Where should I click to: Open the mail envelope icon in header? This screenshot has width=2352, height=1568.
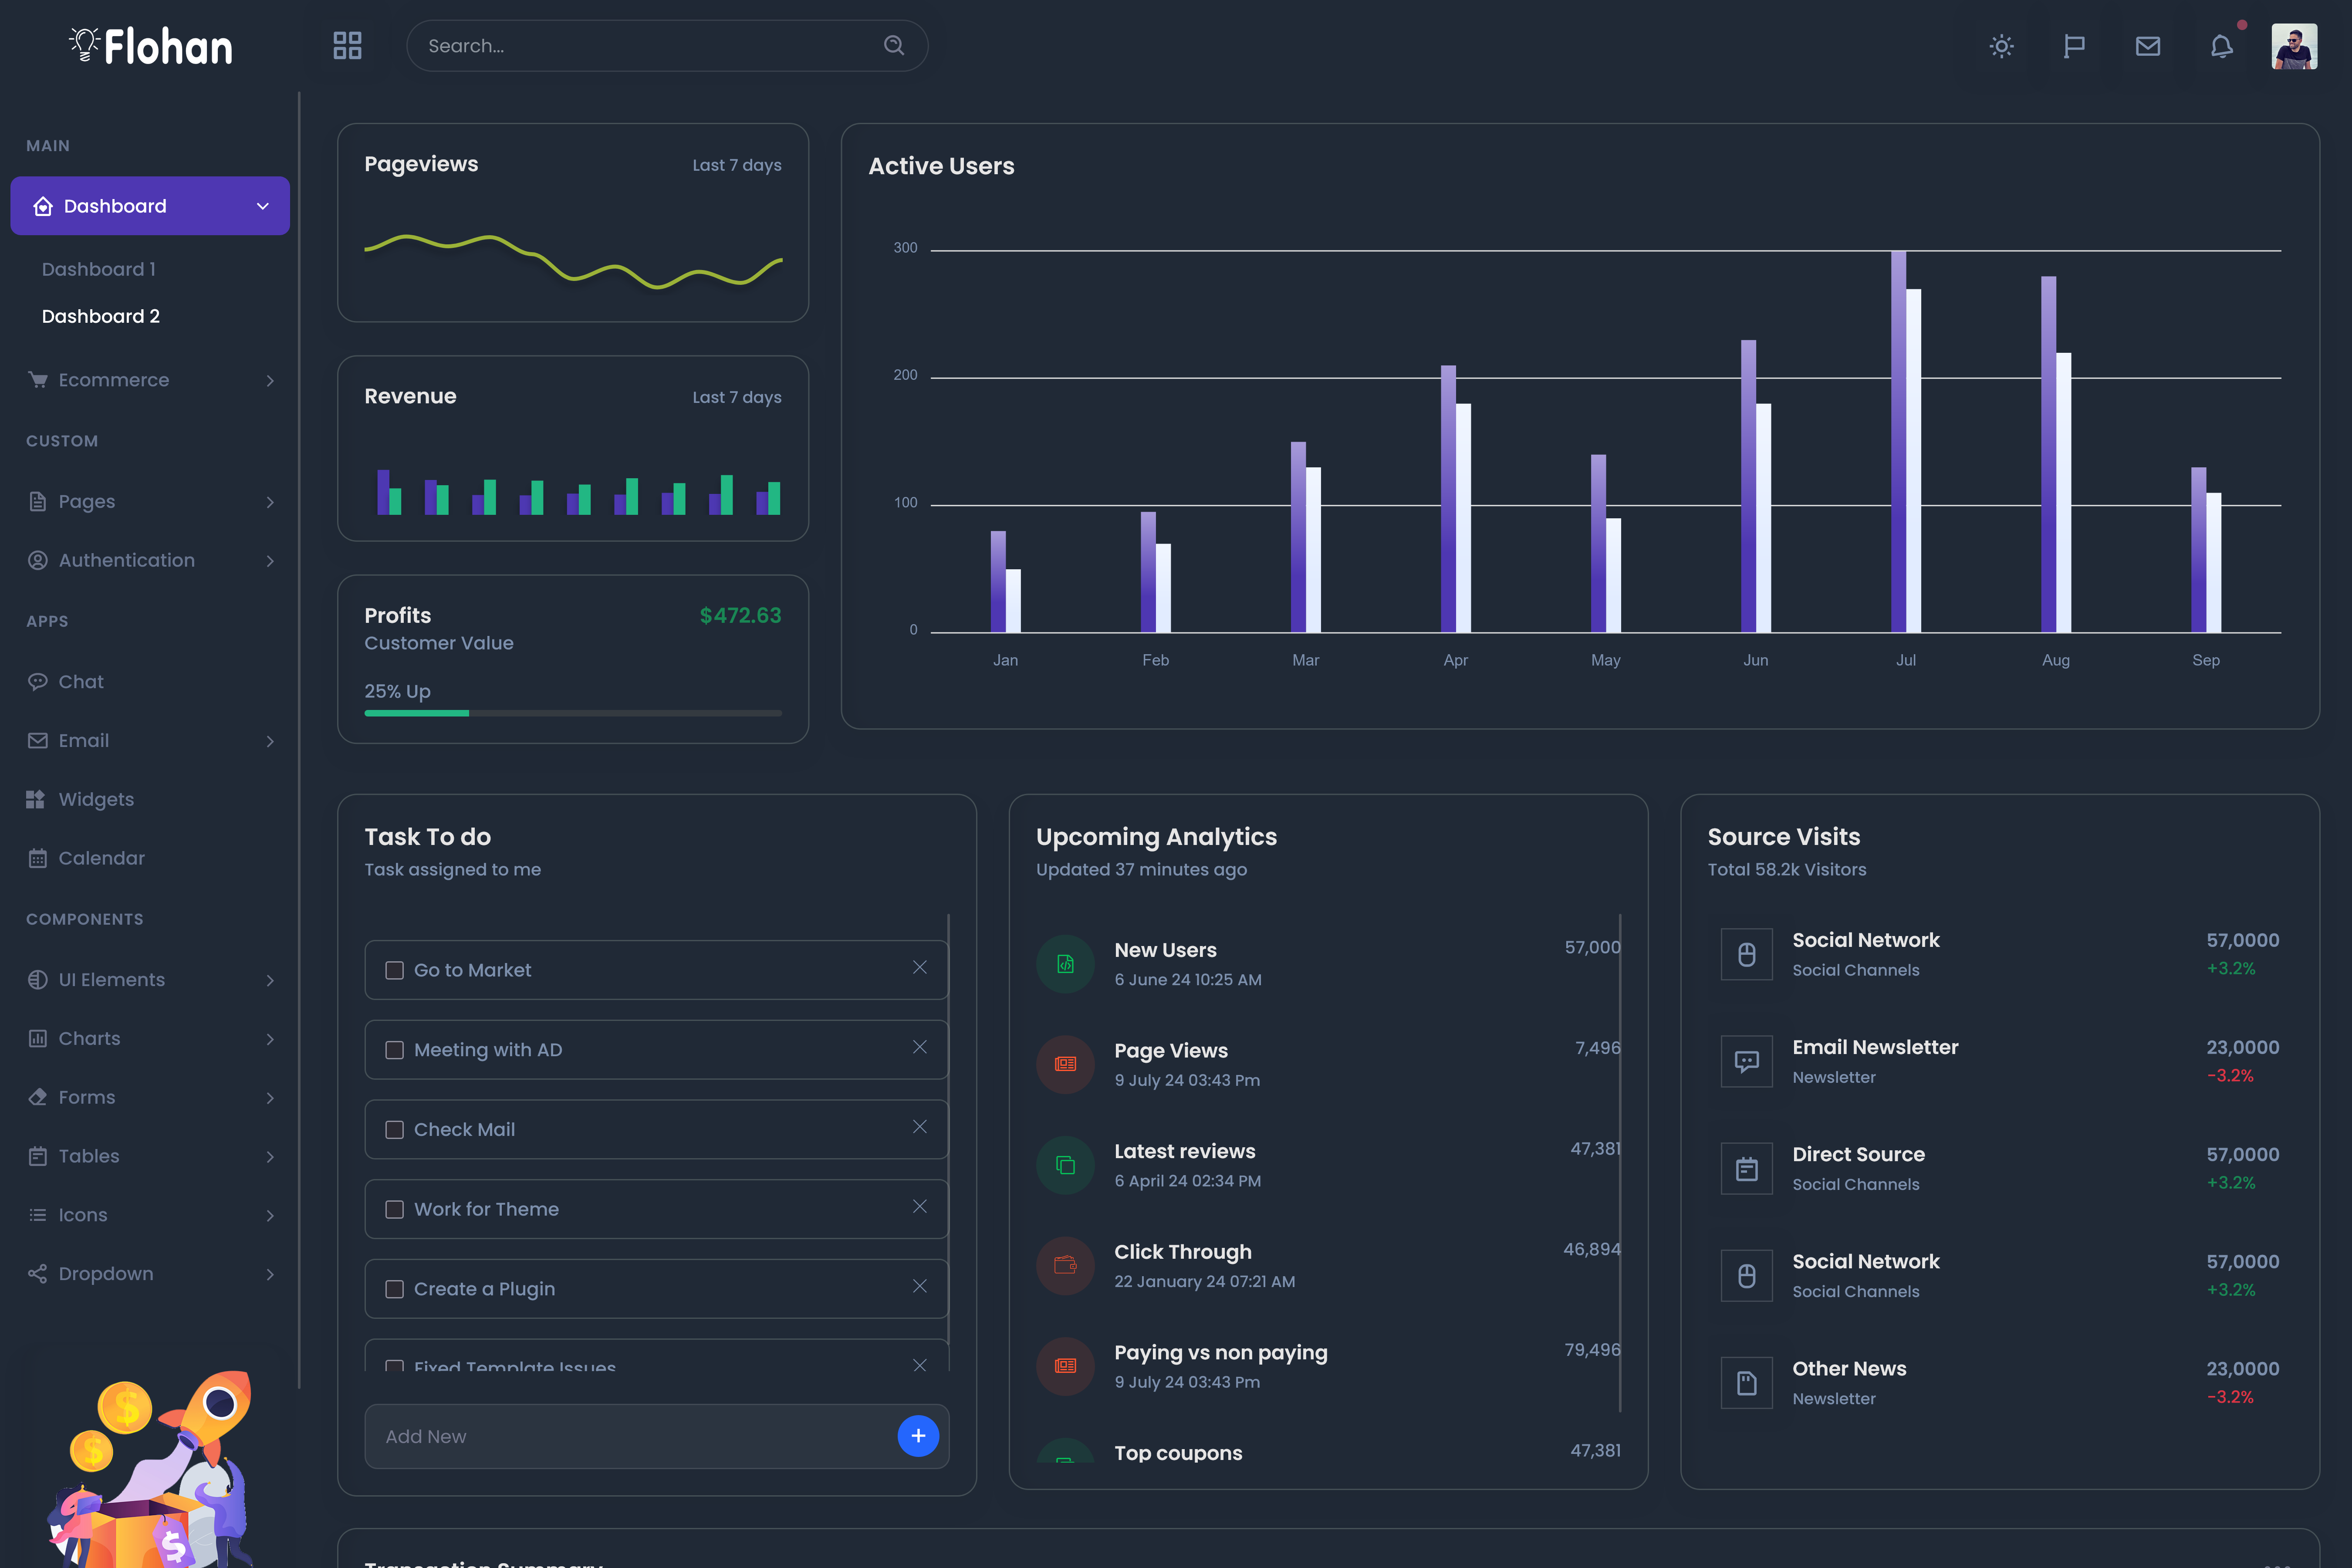[2147, 46]
